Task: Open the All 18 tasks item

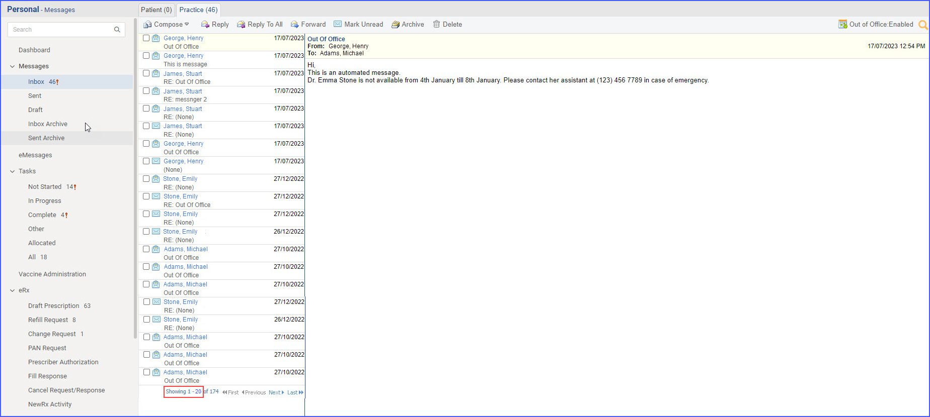Action: pyautogui.click(x=38, y=257)
